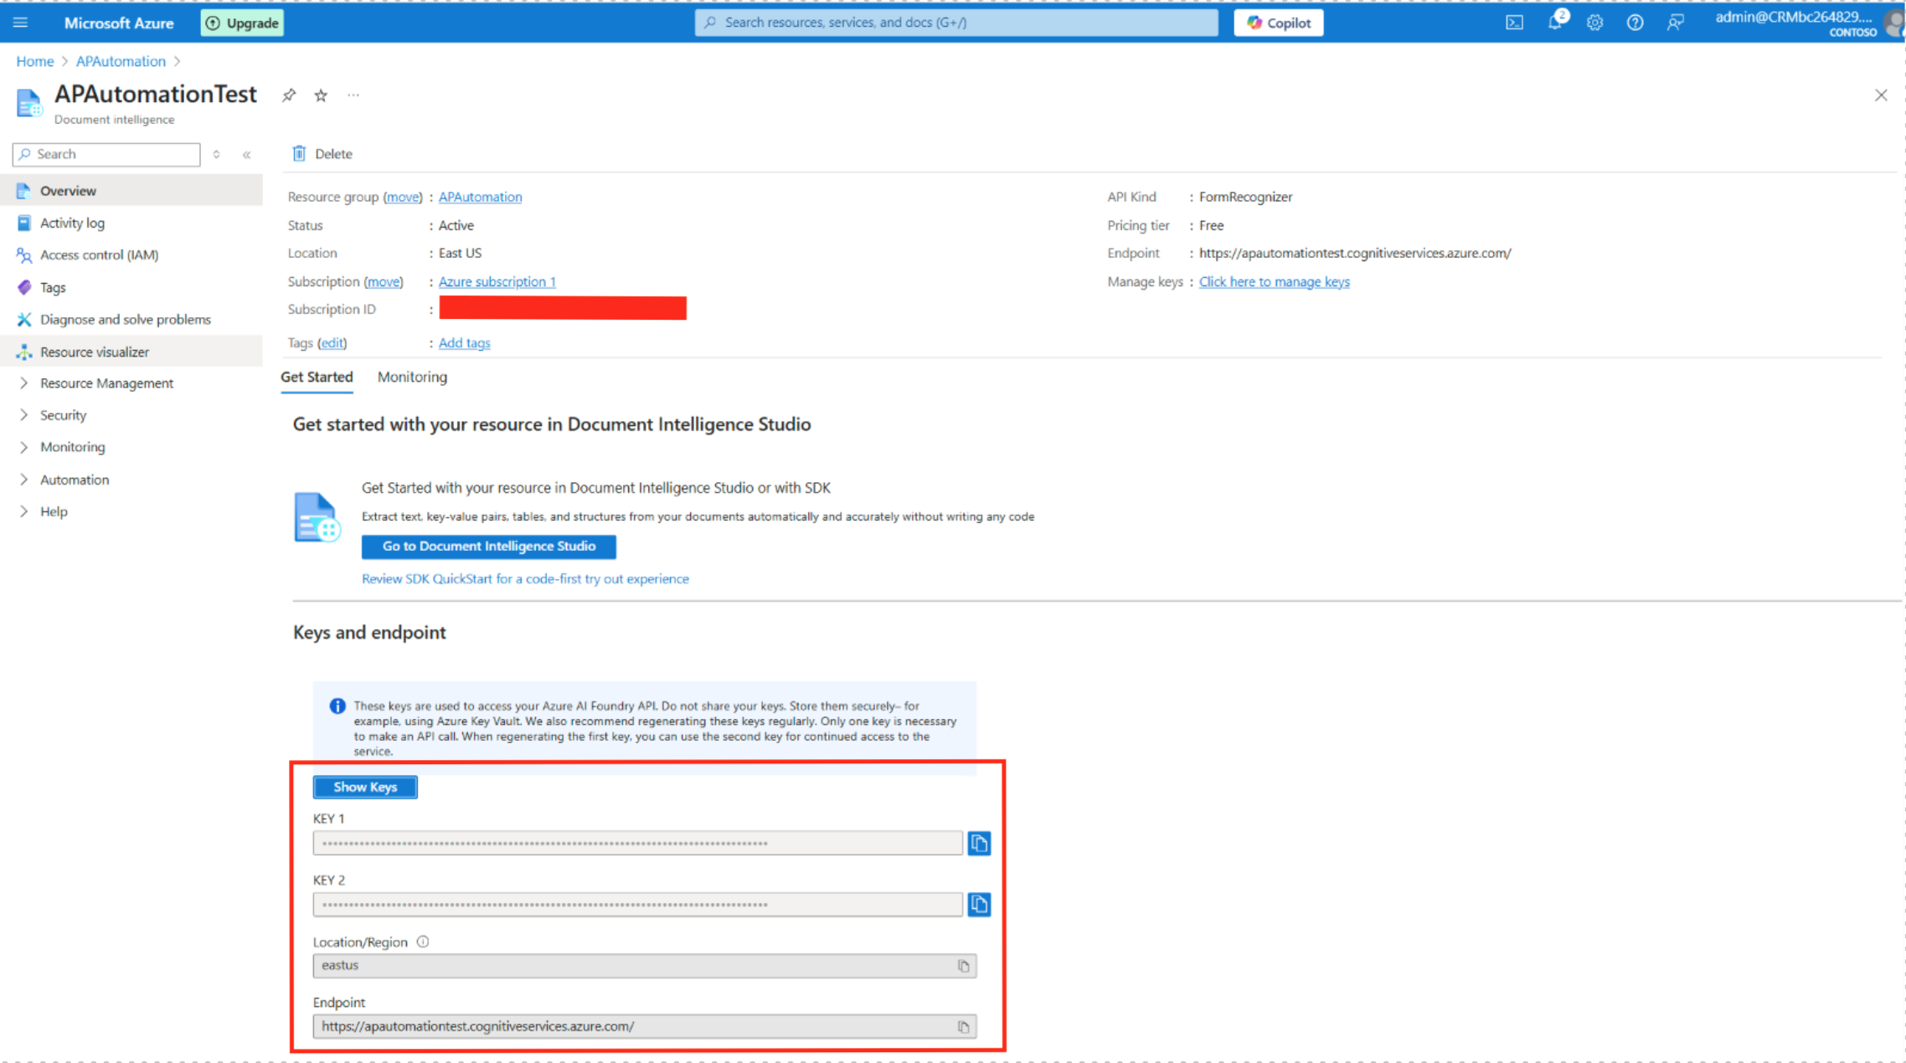Copy the Endpoint URL field value
This screenshot has height=1063, width=1906.
tap(963, 1027)
